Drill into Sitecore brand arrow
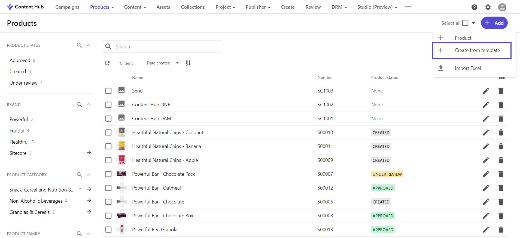520x238 pixels. tap(89, 153)
